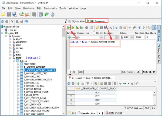This screenshot has width=162, height=116.
Task: Click the Max Rows input field
Action: [140, 37]
